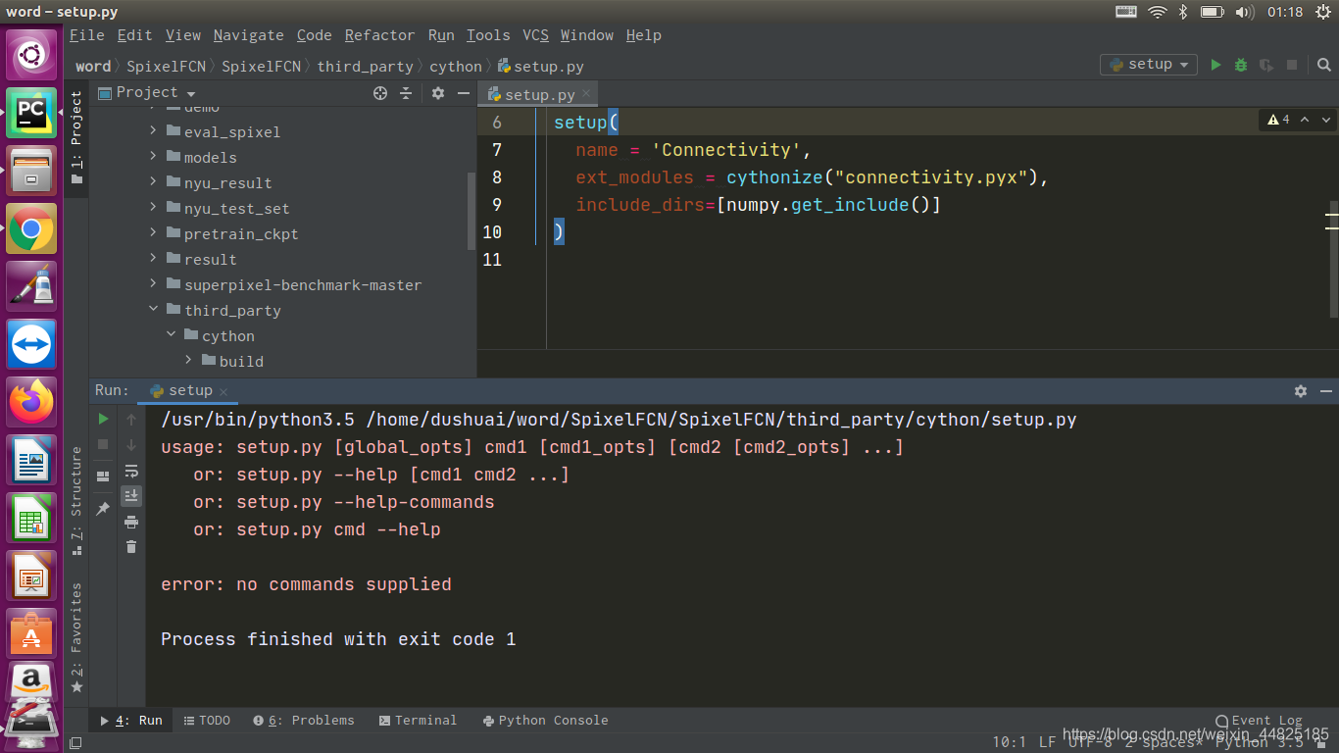Expand the eval_spixel folder chevron
Viewport: 1339px width, 753px height.
tap(153, 130)
